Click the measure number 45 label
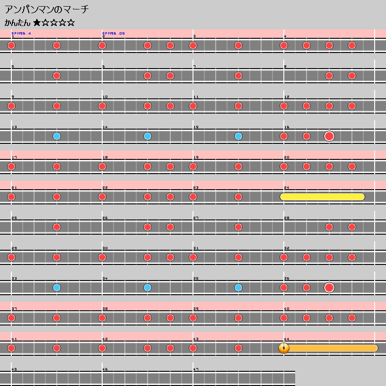 14,369
